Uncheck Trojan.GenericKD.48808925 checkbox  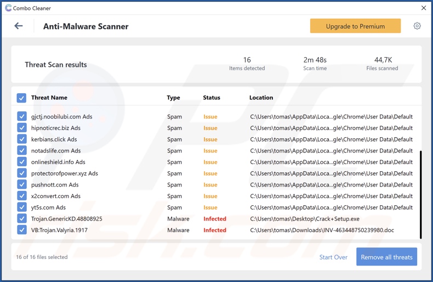pos(21,218)
